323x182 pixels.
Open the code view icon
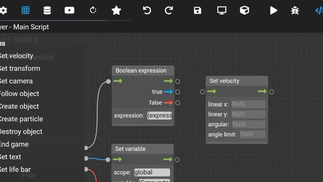[x=319, y=10]
